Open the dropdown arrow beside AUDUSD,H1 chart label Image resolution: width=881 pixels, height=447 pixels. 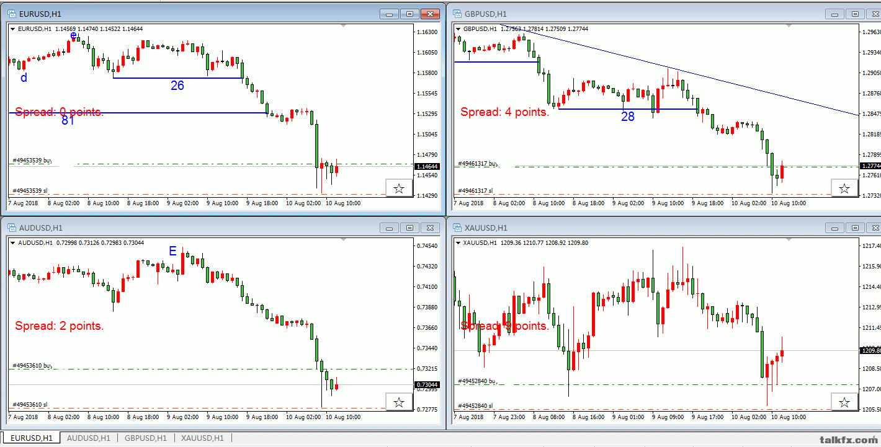(13, 242)
